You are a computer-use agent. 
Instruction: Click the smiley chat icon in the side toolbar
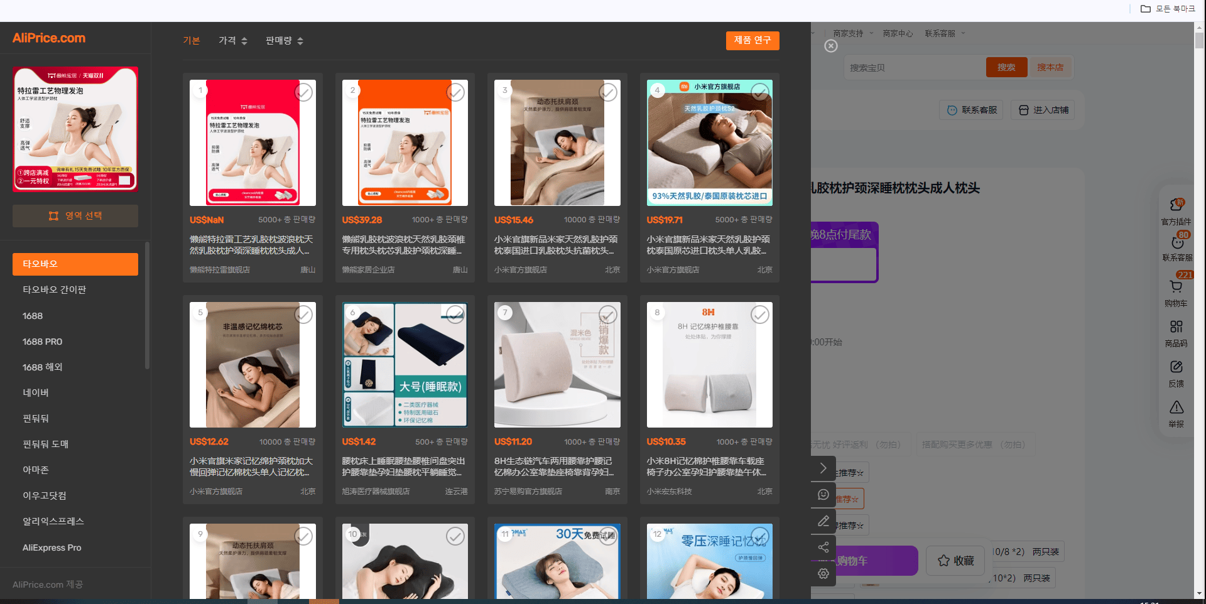tap(823, 495)
